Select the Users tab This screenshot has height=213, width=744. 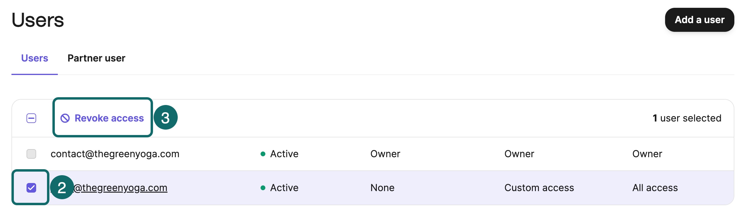coord(35,58)
